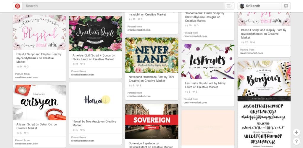Click the Pinterest logo icon

(17, 6)
